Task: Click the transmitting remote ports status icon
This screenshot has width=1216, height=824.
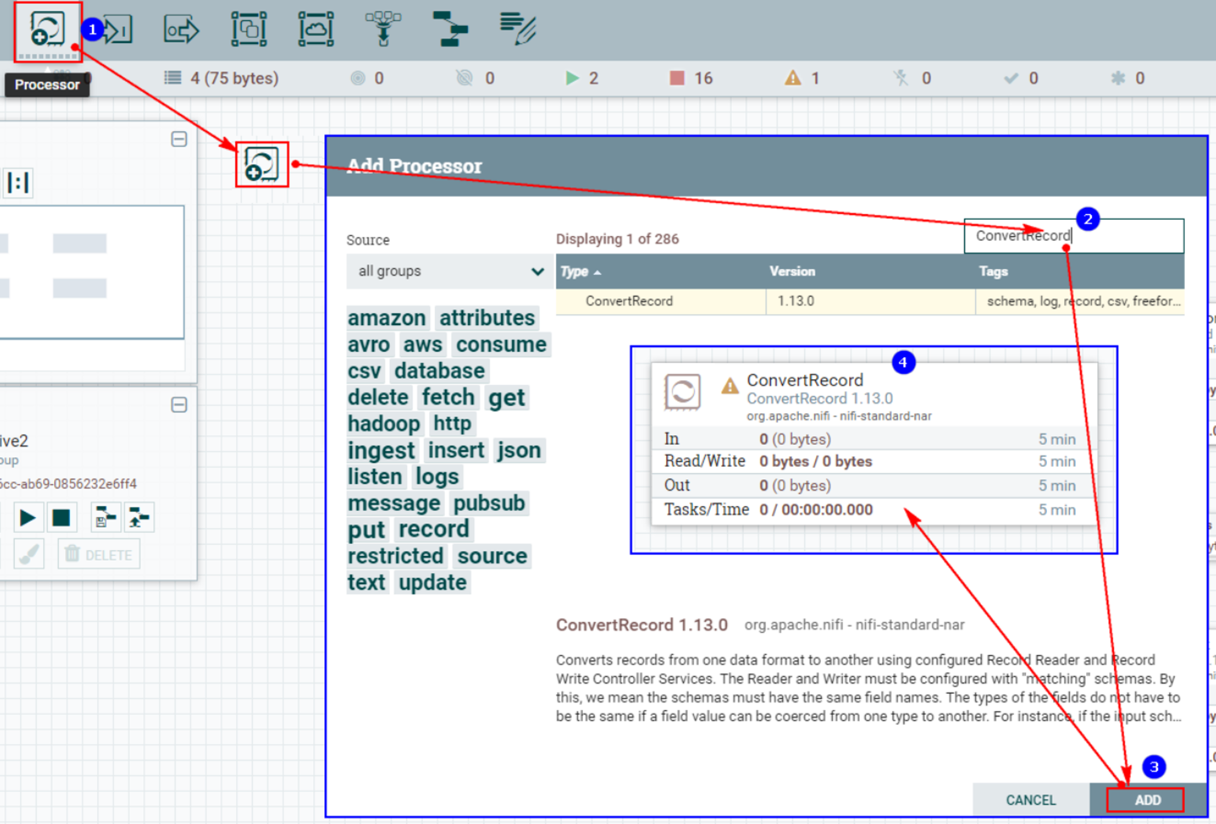Action: pyautogui.click(x=358, y=78)
